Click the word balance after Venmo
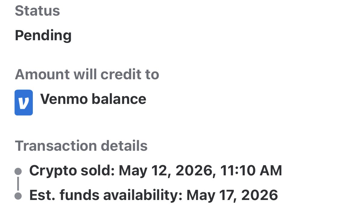355x221 pixels. click(119, 99)
